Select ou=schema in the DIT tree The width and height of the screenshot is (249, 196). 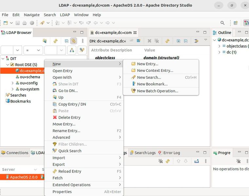[30, 77]
